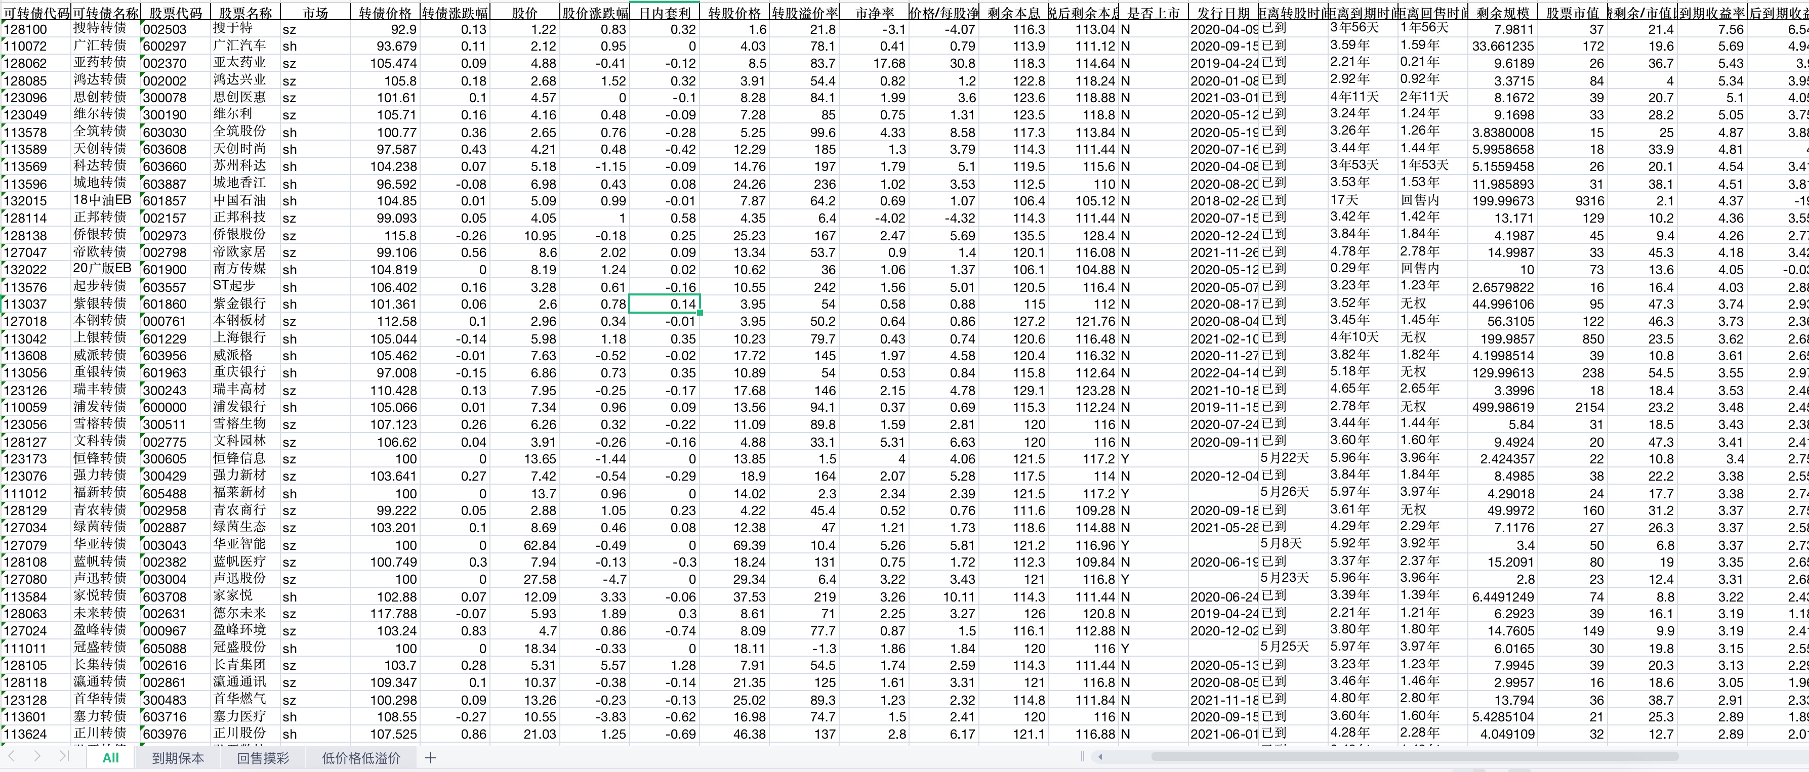Click the scrollbar split handle
The image size is (1809, 772).
click(x=1082, y=756)
